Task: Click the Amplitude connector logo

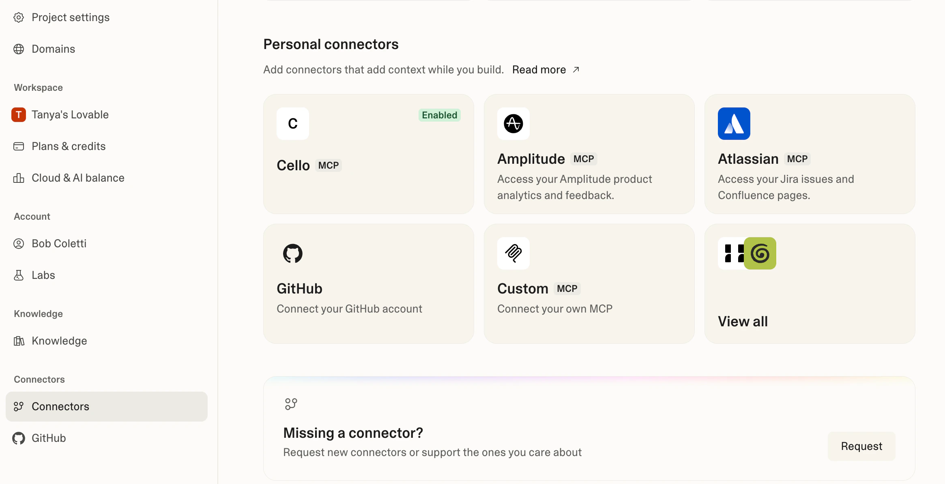Action: tap(513, 124)
